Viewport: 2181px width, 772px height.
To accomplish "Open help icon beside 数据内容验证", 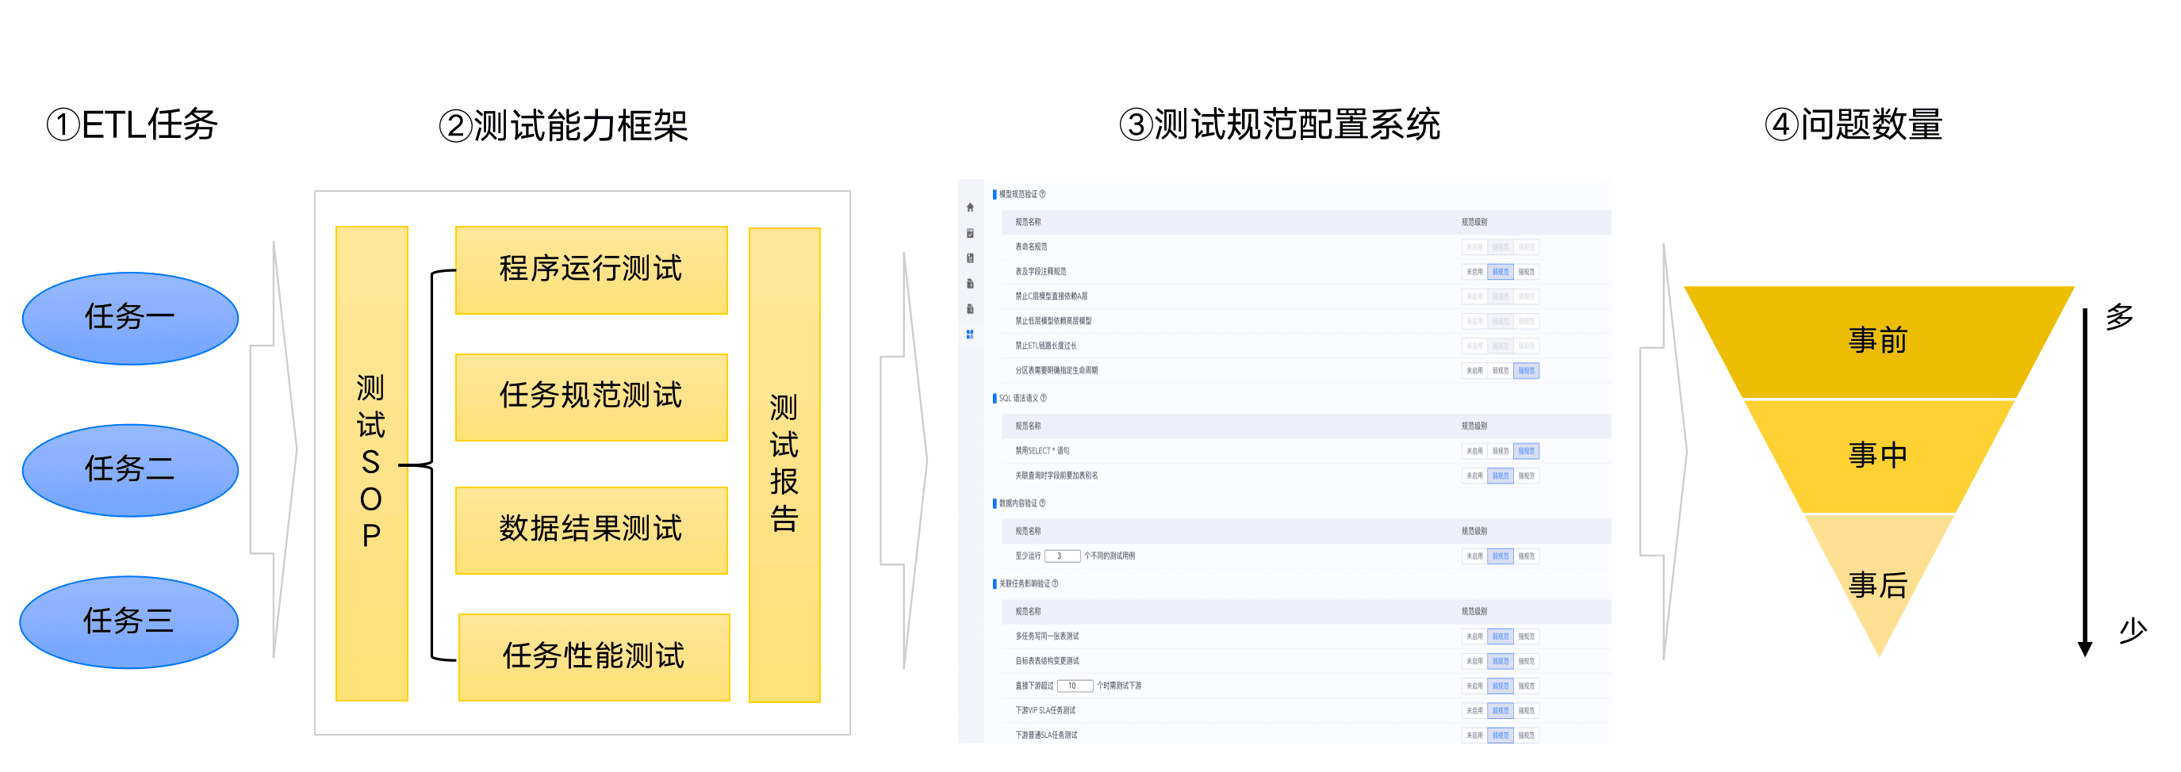I will [x=1042, y=503].
